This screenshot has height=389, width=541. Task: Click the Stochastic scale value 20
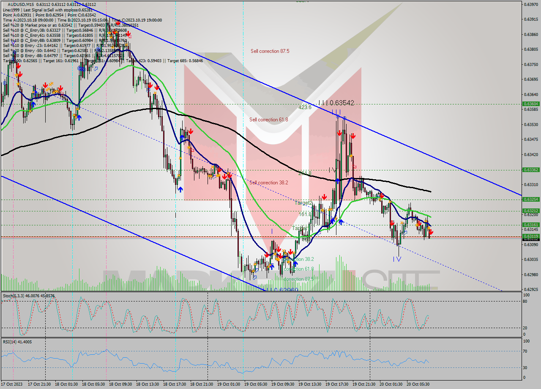click(x=526, y=328)
